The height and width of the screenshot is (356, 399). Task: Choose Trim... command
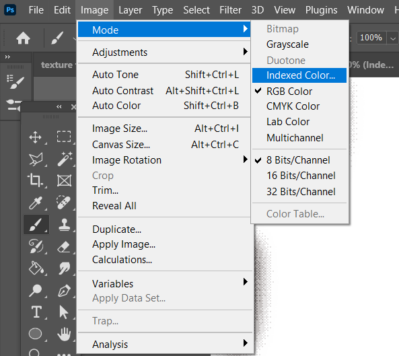point(164,190)
